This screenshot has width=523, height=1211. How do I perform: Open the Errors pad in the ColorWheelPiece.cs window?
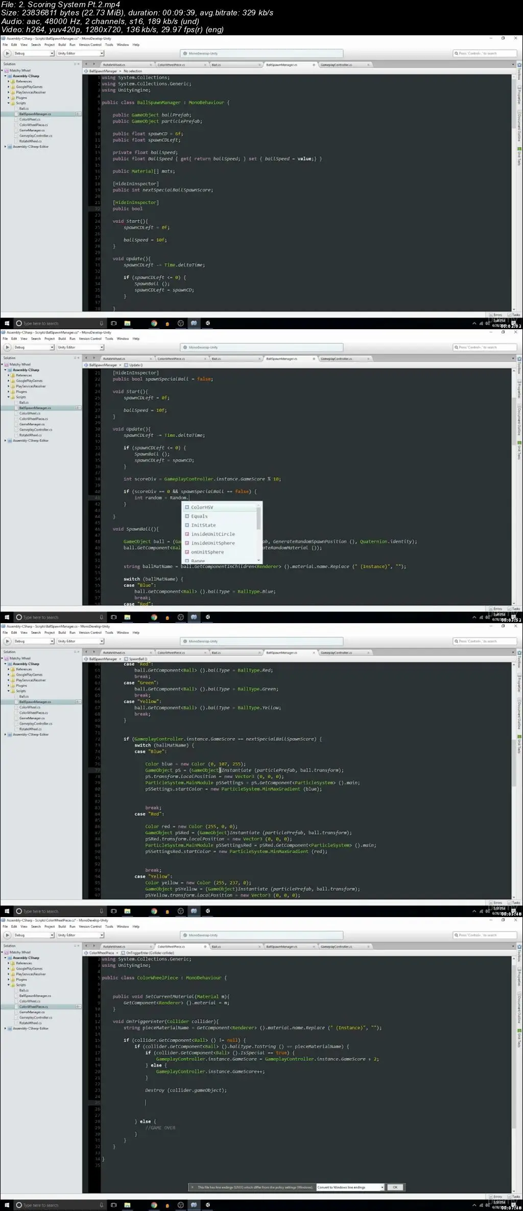click(x=496, y=1197)
